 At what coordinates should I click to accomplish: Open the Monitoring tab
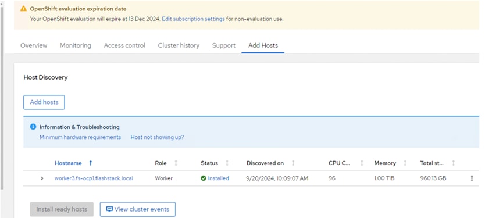click(76, 45)
